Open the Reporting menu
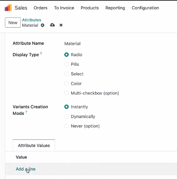This screenshot has width=177, height=179. click(x=115, y=8)
